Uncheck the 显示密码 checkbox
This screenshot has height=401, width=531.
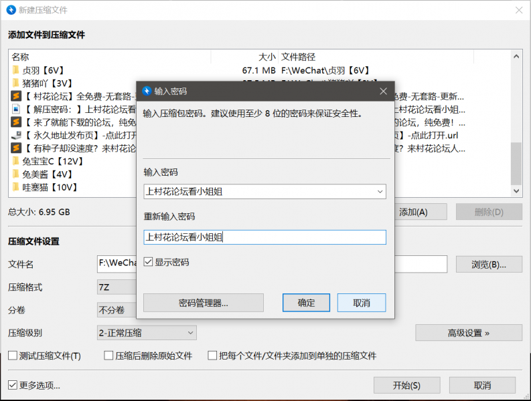149,263
